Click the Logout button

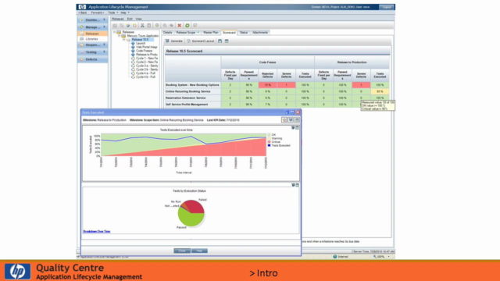point(387,7)
